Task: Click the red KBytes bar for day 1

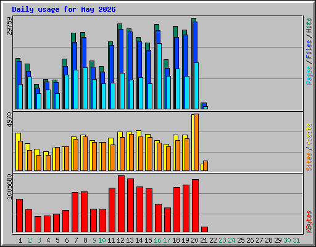Action: click(x=20, y=216)
